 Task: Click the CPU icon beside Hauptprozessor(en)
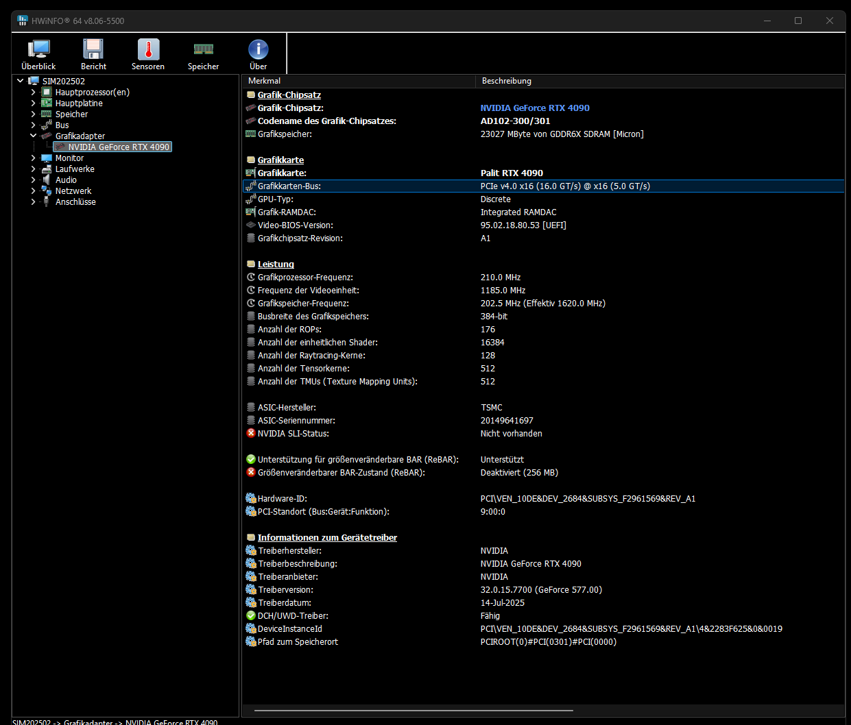47,92
